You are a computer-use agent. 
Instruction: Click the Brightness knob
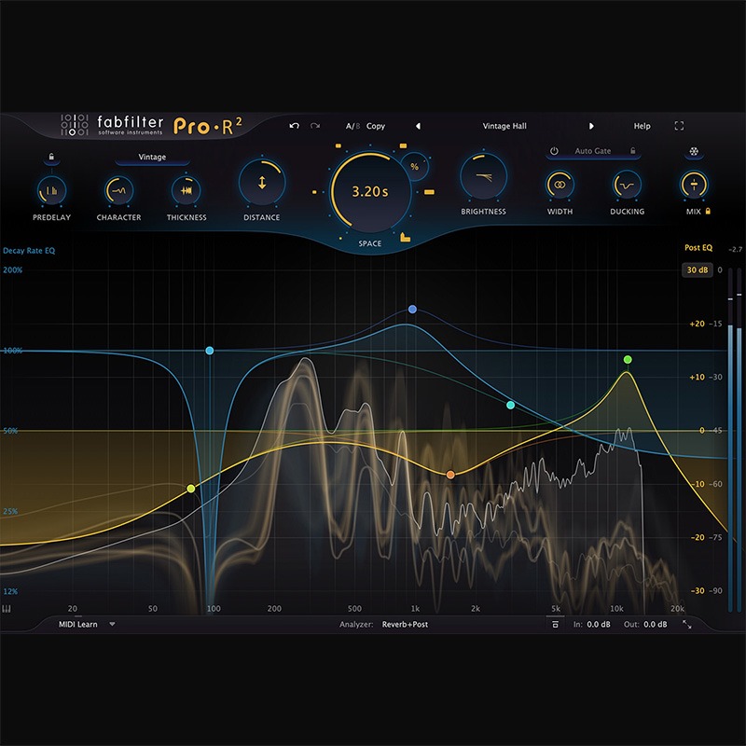pyautogui.click(x=483, y=176)
